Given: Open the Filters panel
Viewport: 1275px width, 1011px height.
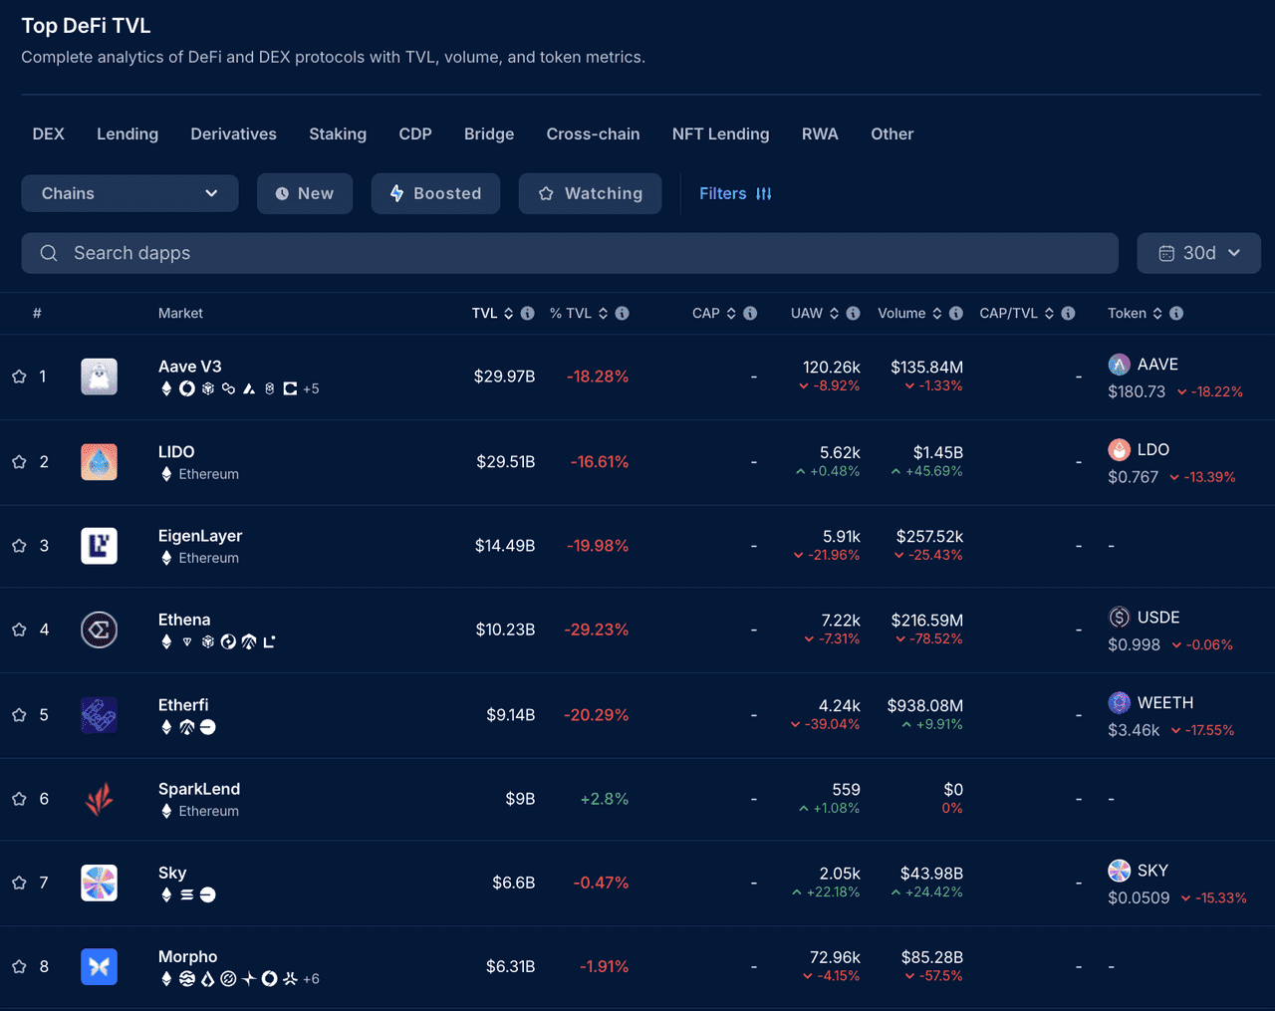Looking at the screenshot, I should [734, 193].
